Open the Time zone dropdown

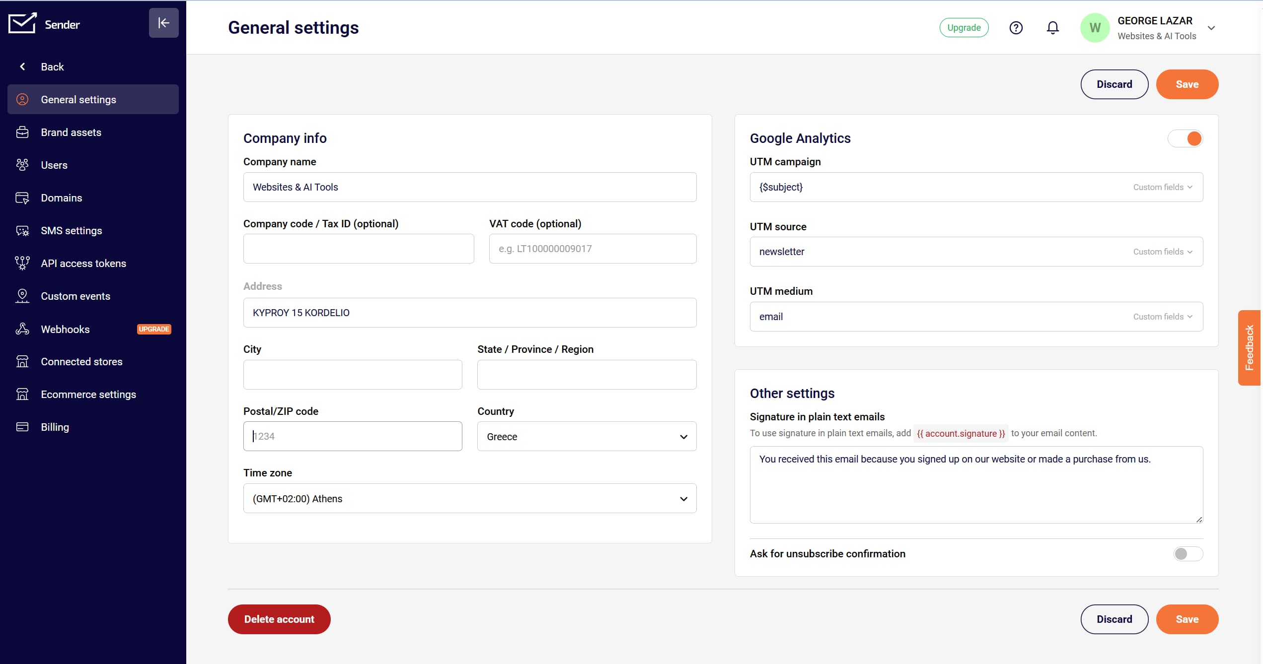pyautogui.click(x=470, y=498)
